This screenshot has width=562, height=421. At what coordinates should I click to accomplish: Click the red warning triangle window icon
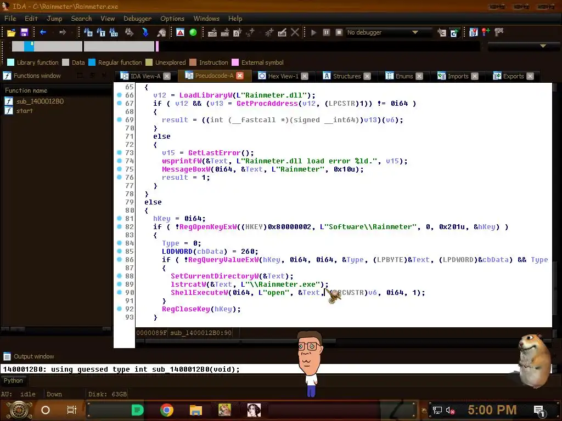point(180,32)
